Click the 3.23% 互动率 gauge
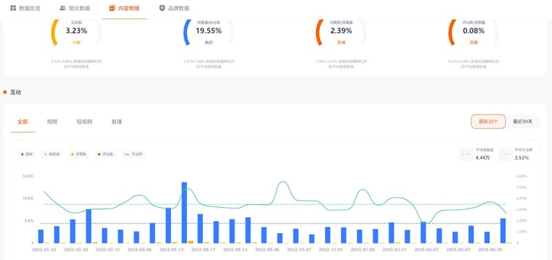552x260 pixels. [x=77, y=32]
